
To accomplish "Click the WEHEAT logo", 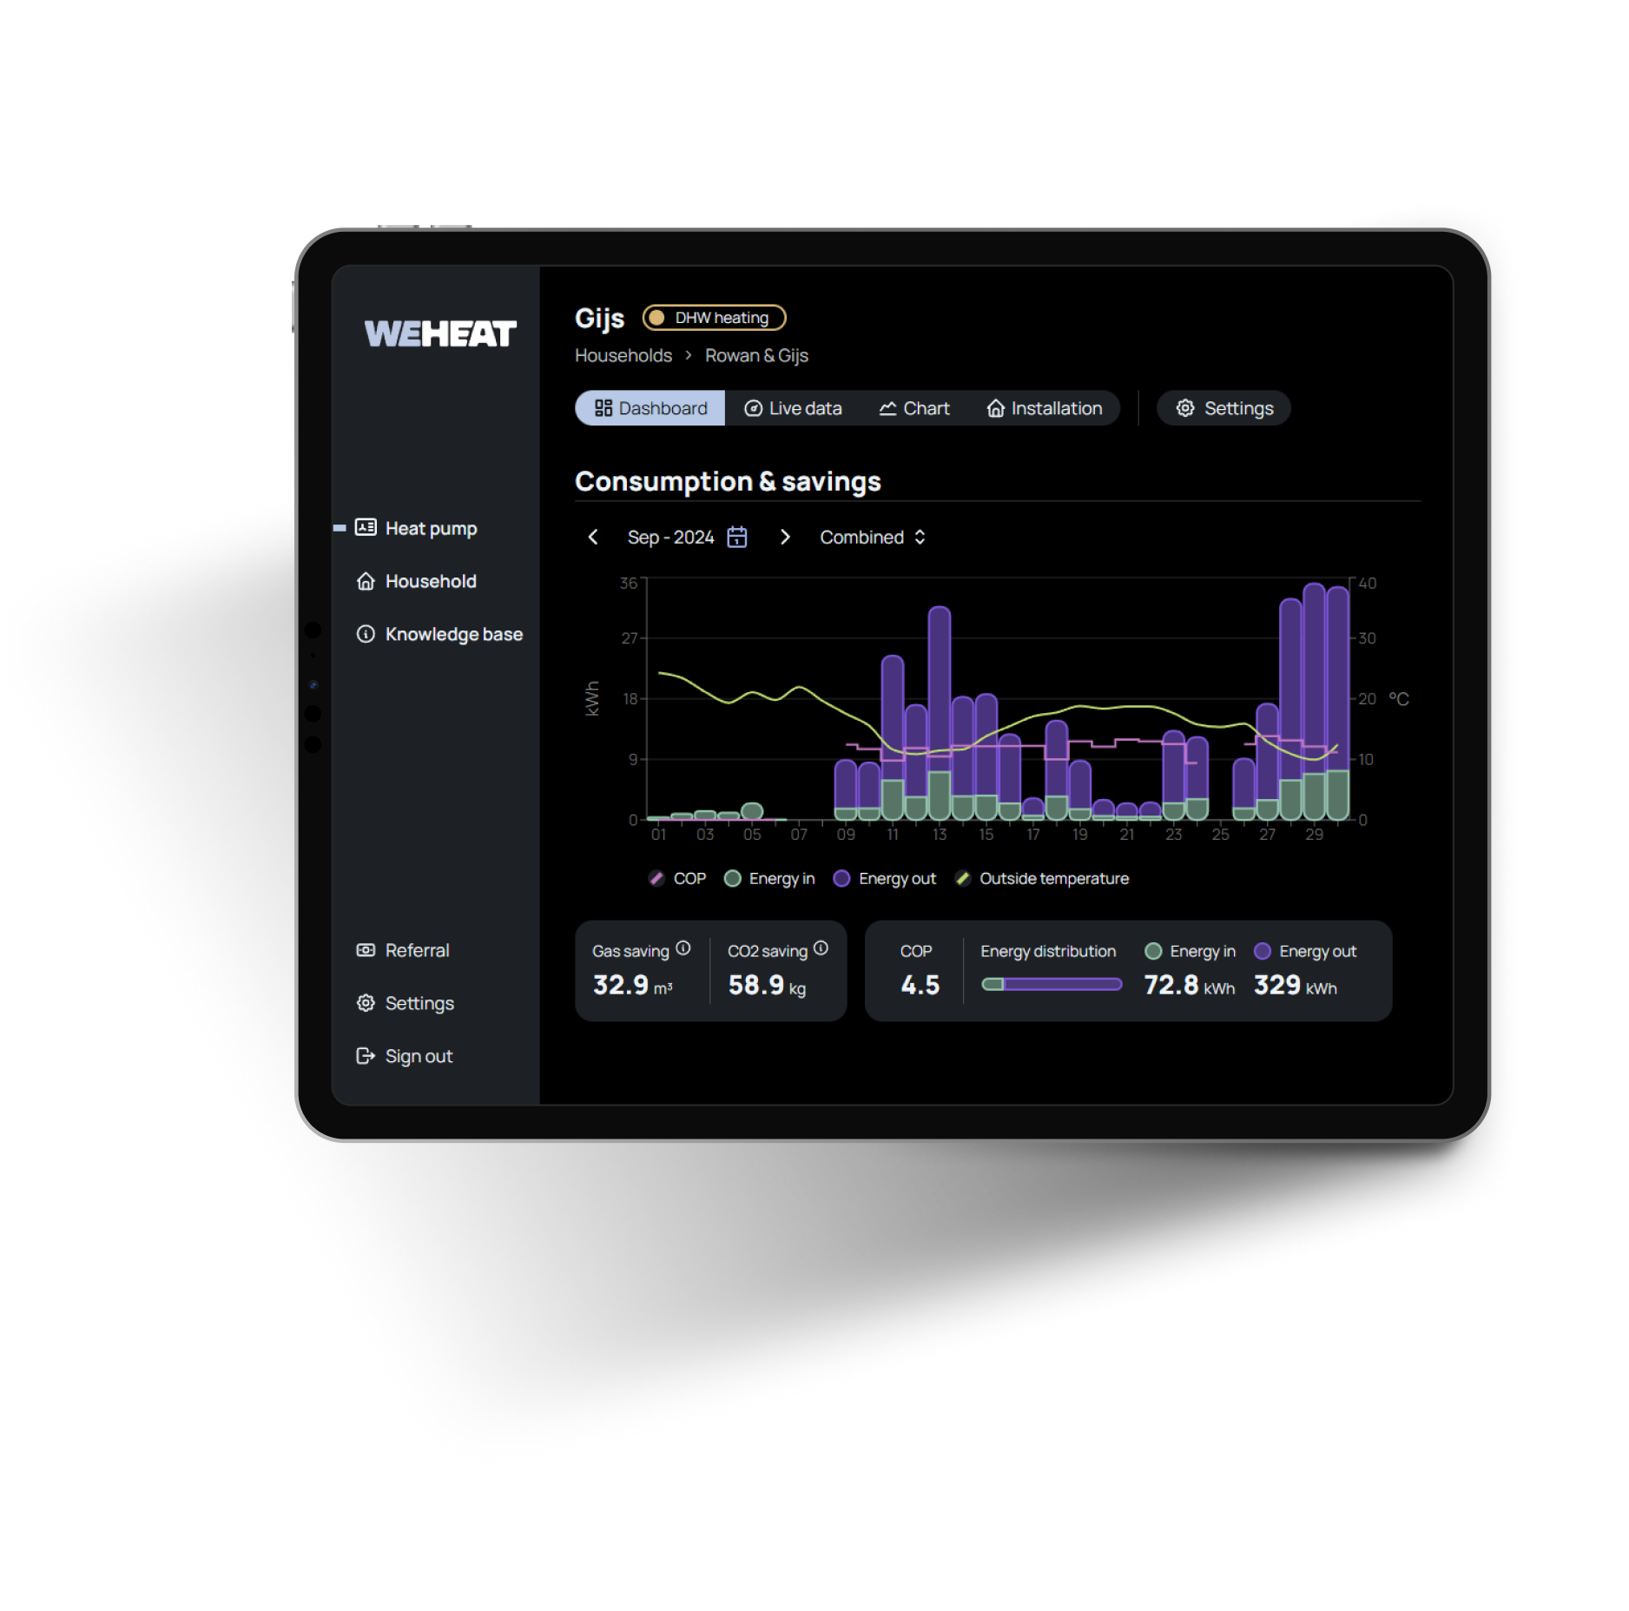I will click(439, 333).
